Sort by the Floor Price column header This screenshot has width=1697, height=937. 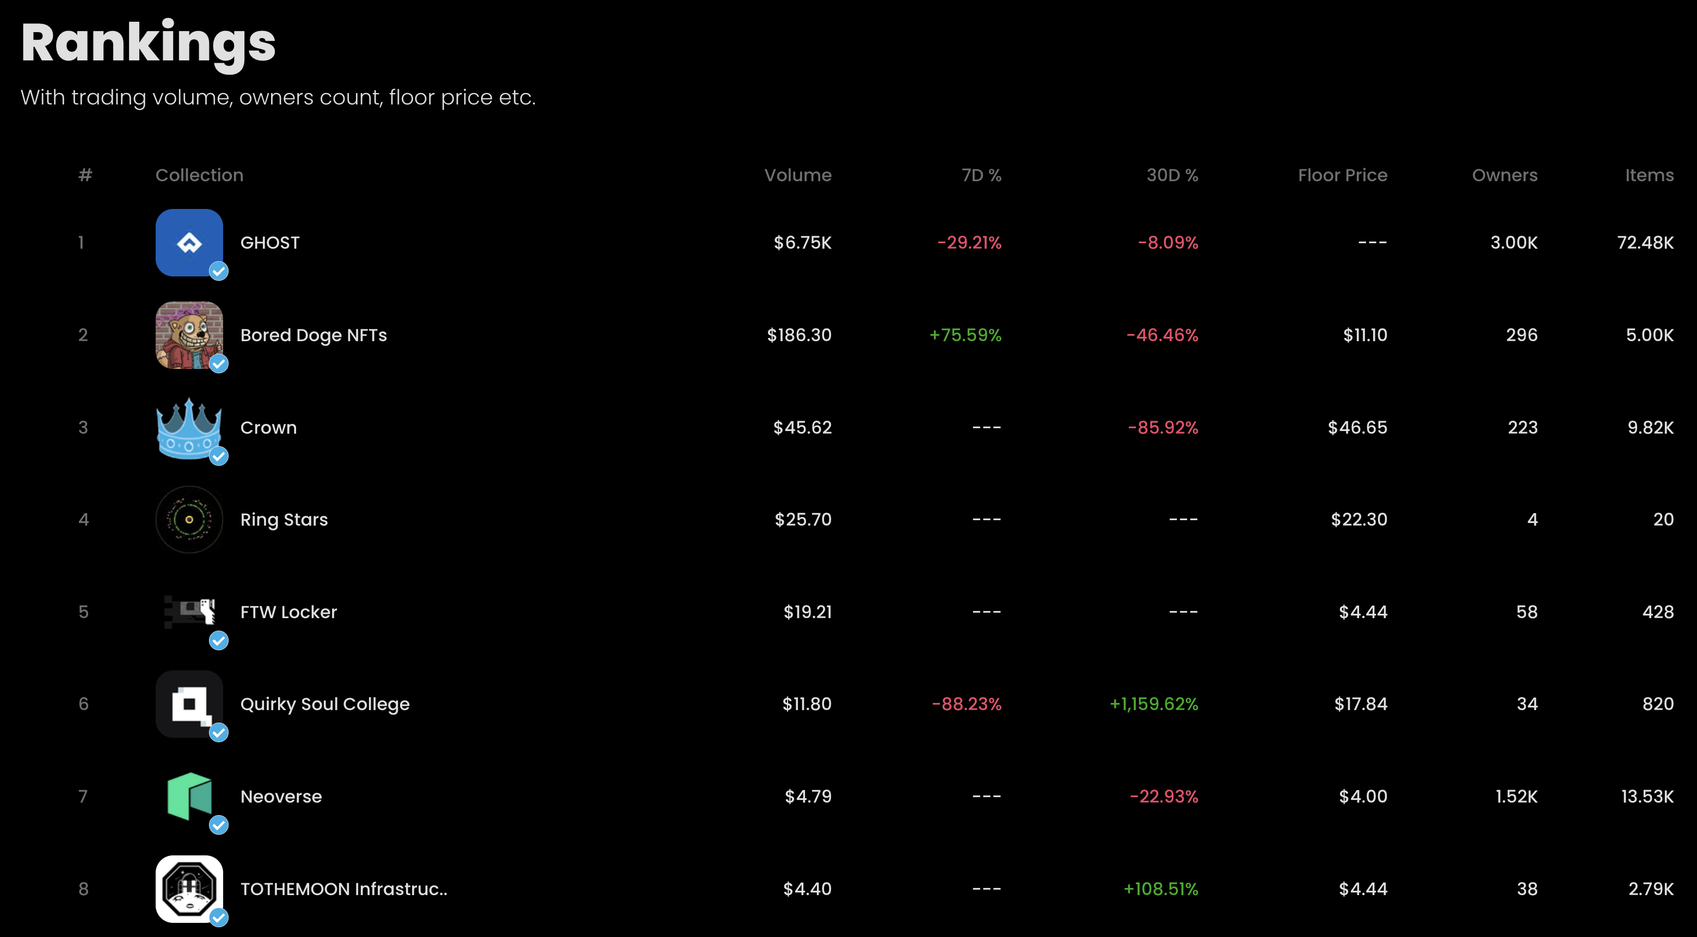[x=1342, y=175]
